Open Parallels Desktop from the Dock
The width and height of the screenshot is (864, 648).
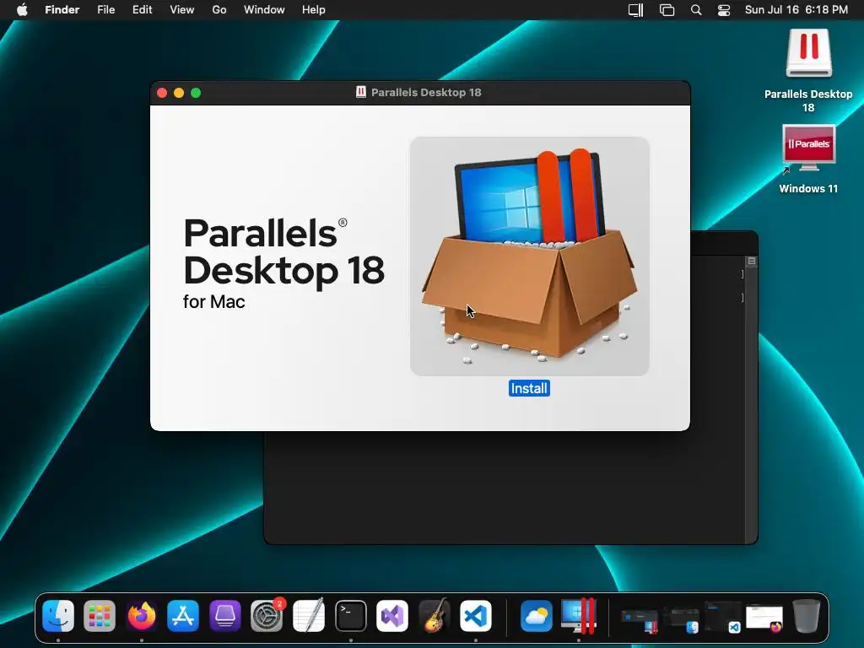pos(578,615)
